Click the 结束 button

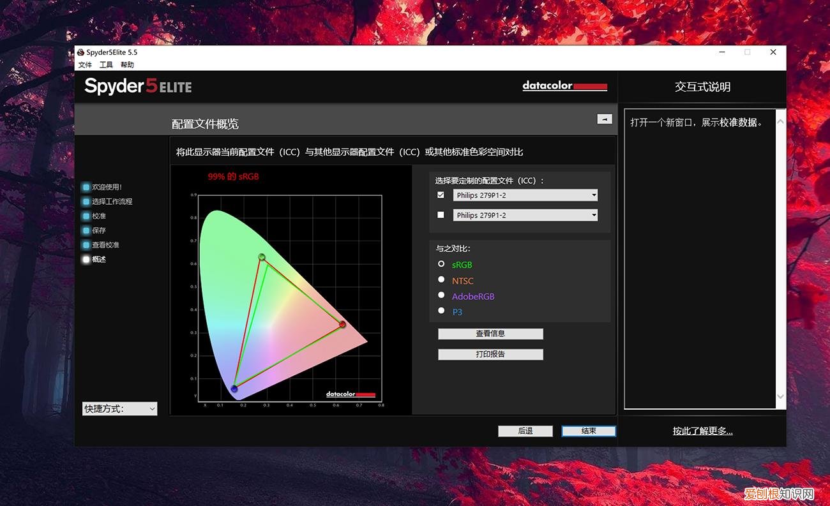pos(589,431)
